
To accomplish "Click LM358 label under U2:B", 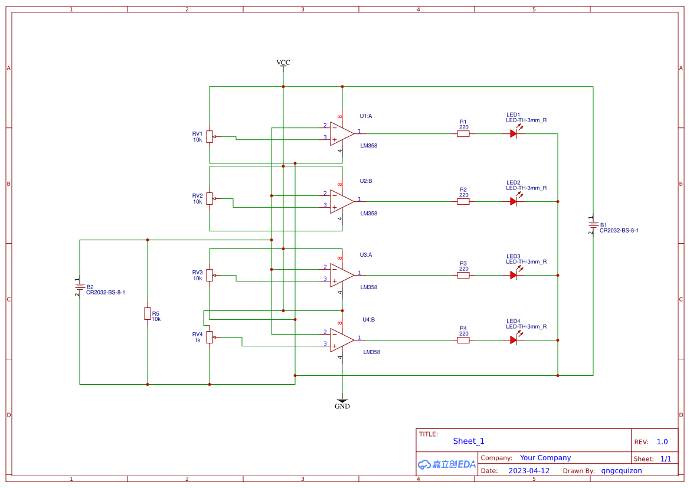I will pos(369,214).
